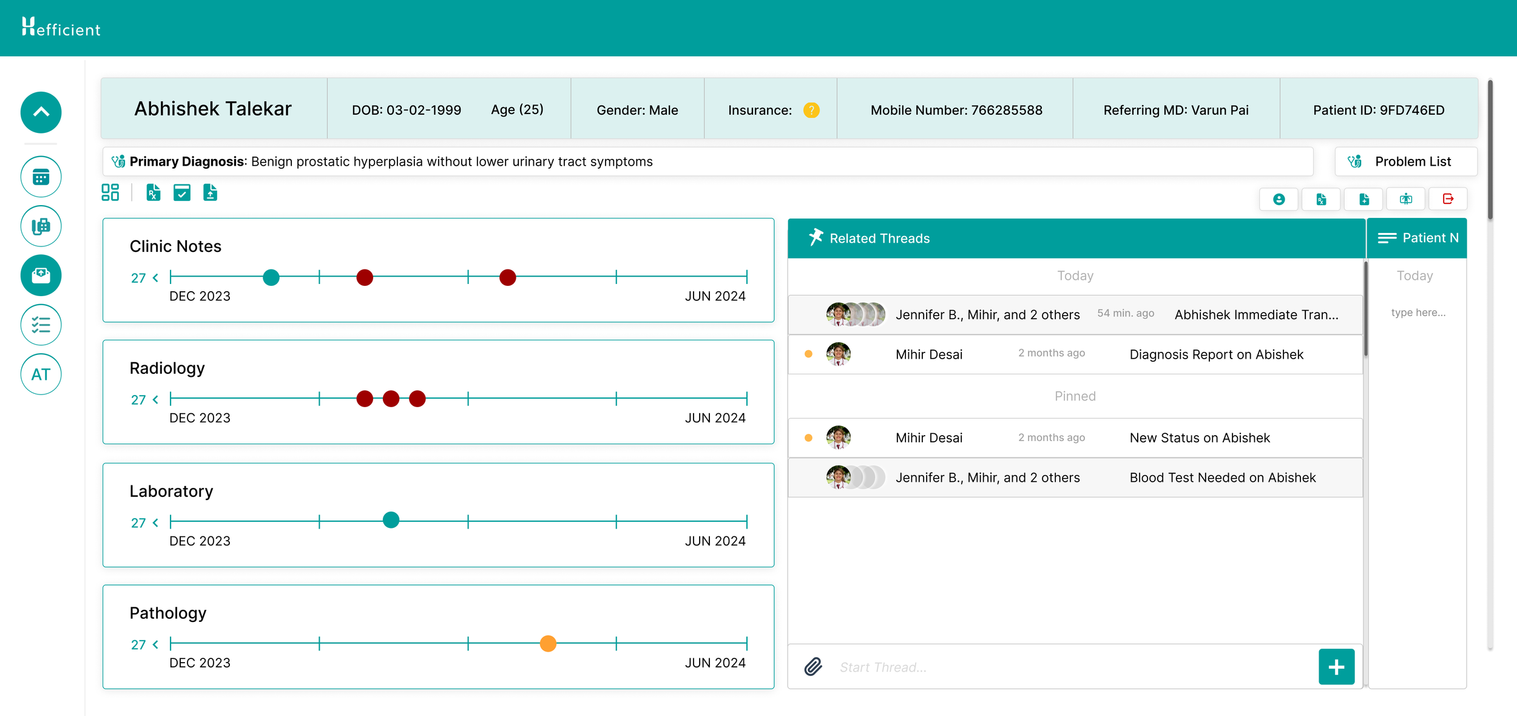This screenshot has height=716, width=1517.
Task: Click the back chevron on Pathology timeline
Action: click(x=155, y=644)
